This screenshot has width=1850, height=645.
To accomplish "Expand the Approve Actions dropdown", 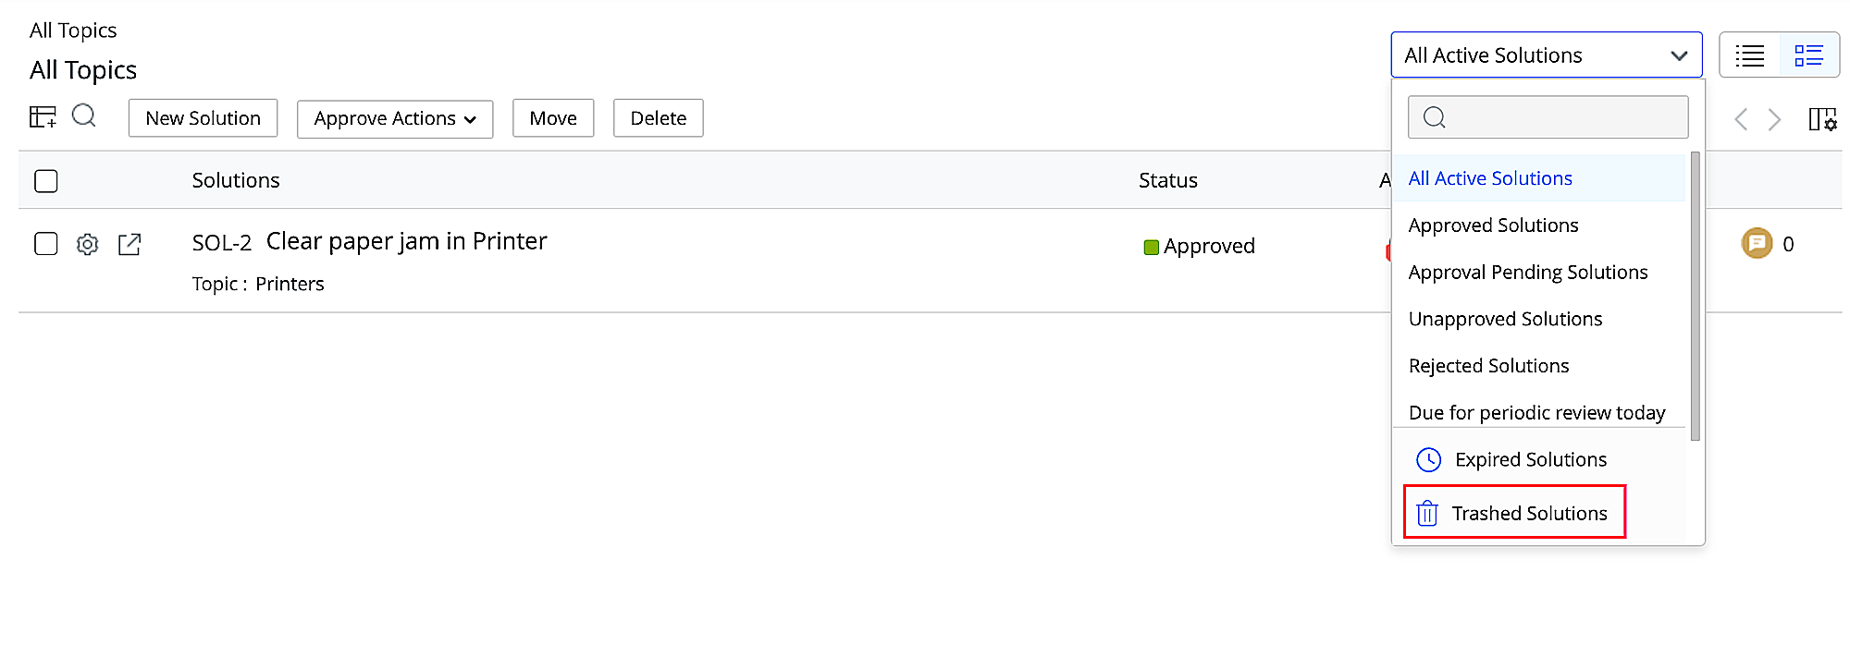I will [x=395, y=118].
